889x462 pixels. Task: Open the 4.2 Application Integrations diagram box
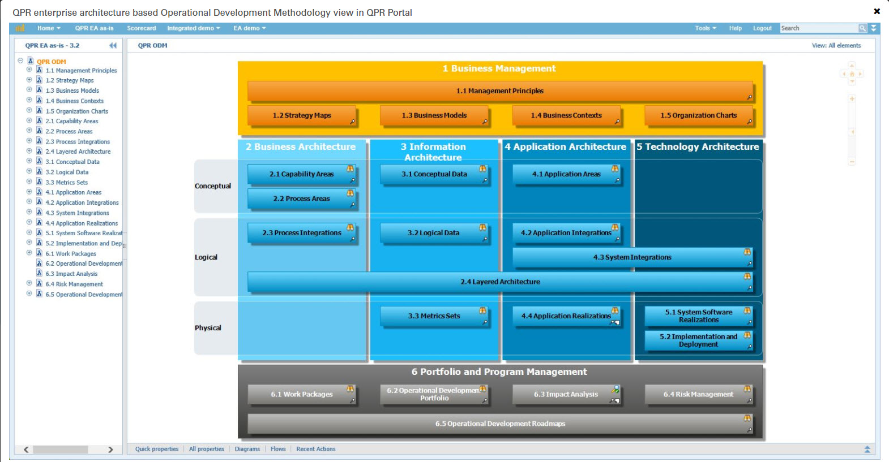click(x=566, y=233)
